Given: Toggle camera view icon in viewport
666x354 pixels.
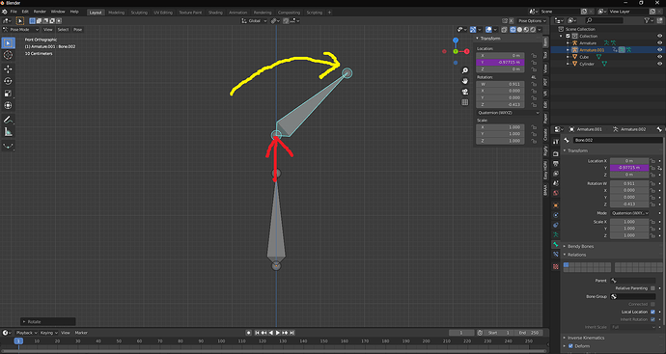Looking at the screenshot, I should pos(465,92).
